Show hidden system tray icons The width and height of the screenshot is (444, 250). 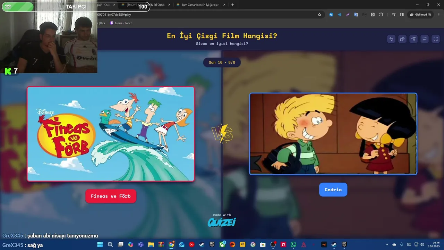tap(387, 244)
